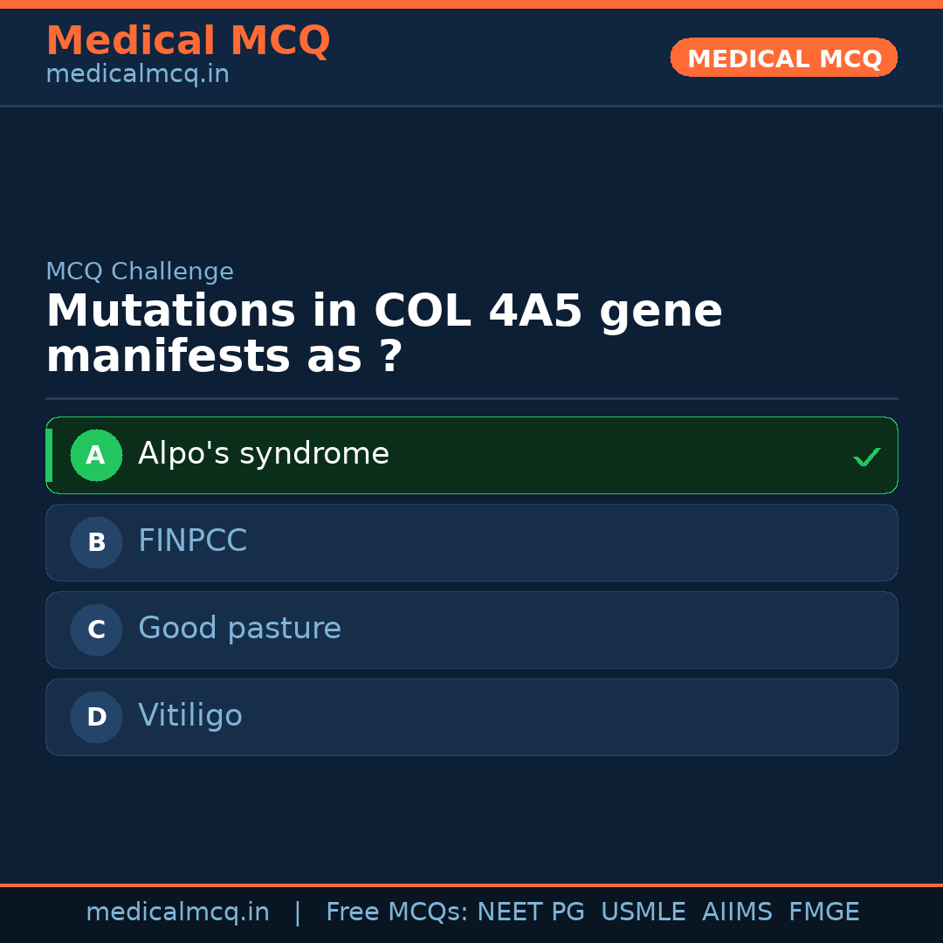Click the "USMLE" footer text
943x943 pixels.
pyautogui.click(x=643, y=912)
